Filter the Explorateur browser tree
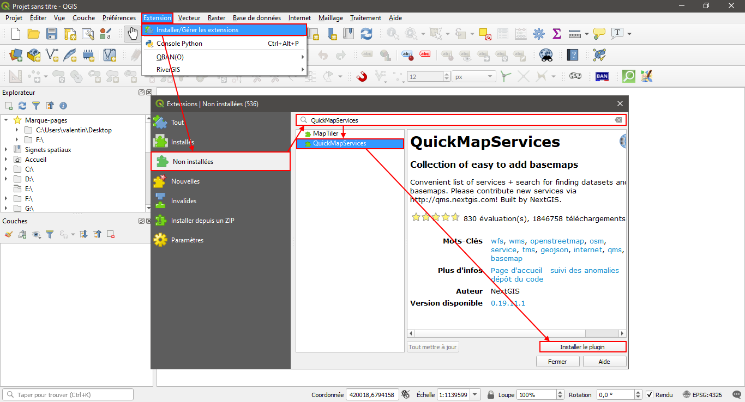This screenshot has width=745, height=402. pyautogui.click(x=36, y=106)
